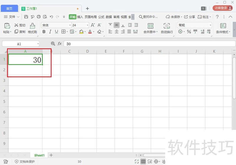The image size is (236, 165).
Task: Align text right
Action: pos(123,31)
